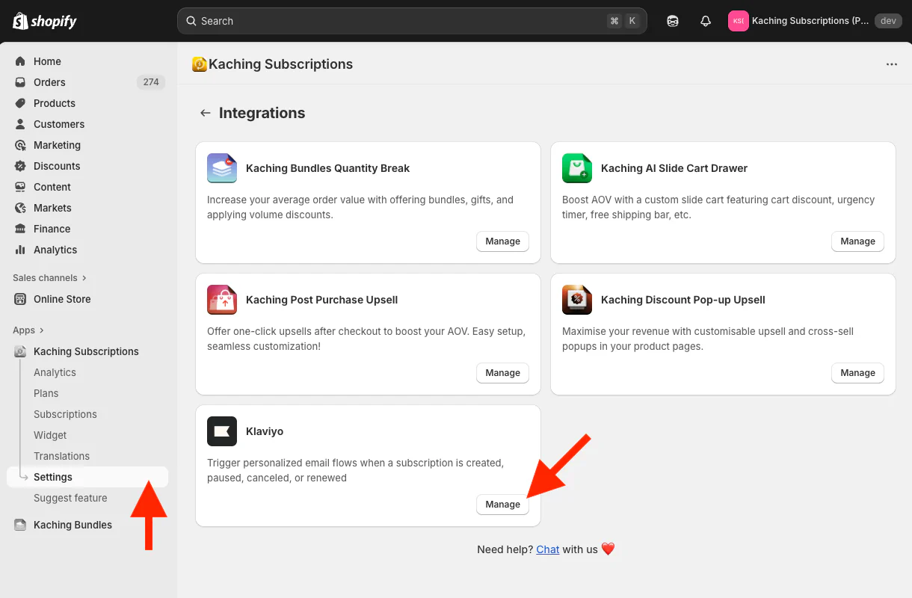This screenshot has height=598, width=912.
Task: Click the Discounts badge icon
Action: point(20,166)
